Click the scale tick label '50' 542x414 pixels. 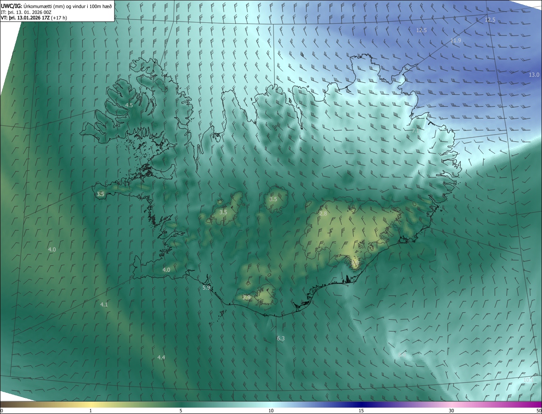click(x=539, y=411)
